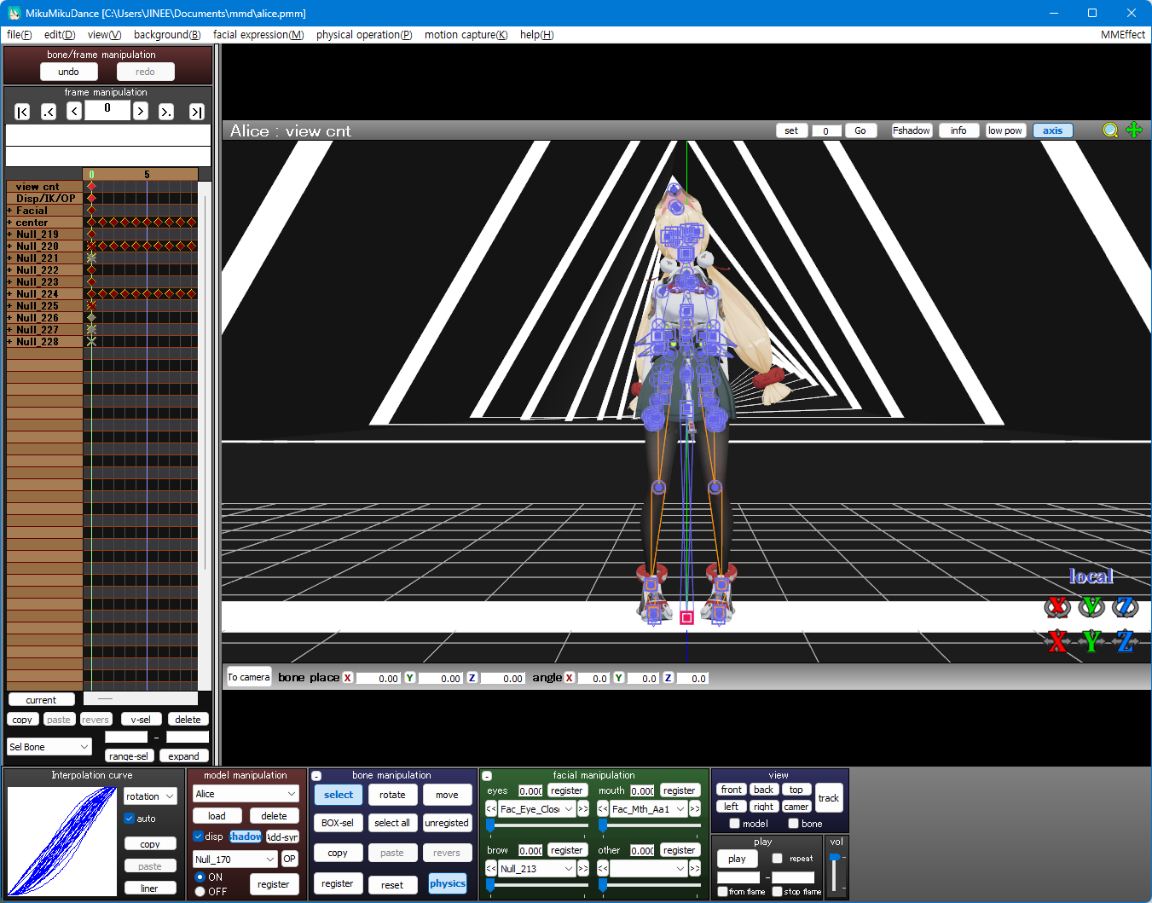
Task: Click the local coordinate mode label
Action: (x=1091, y=576)
